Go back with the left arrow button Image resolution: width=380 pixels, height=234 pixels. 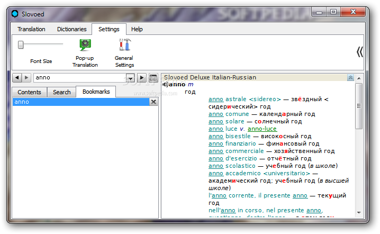pos(17,78)
